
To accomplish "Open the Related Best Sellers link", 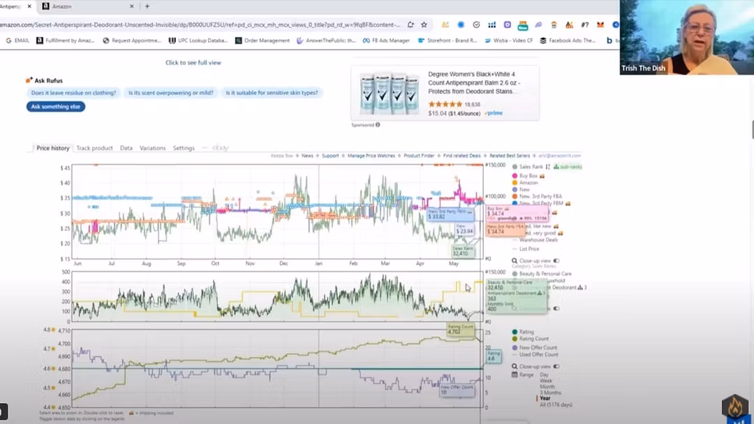I will (x=509, y=156).
